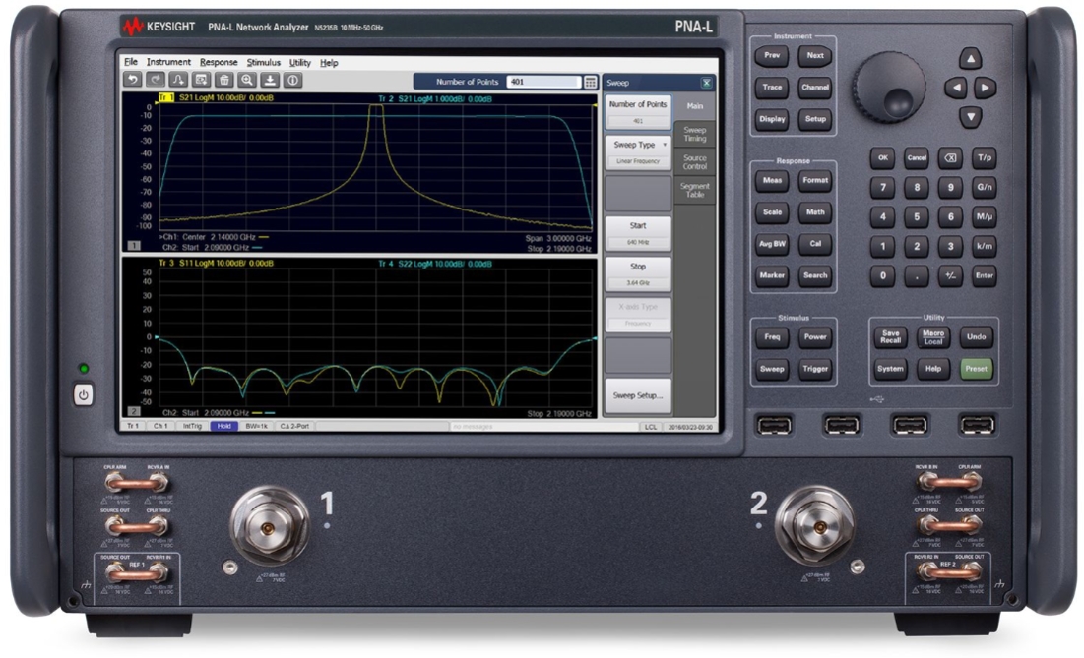This screenshot has height=658, width=1084.
Task: Click the Stop softkey showing 3.64 GHz
Action: 638,274
